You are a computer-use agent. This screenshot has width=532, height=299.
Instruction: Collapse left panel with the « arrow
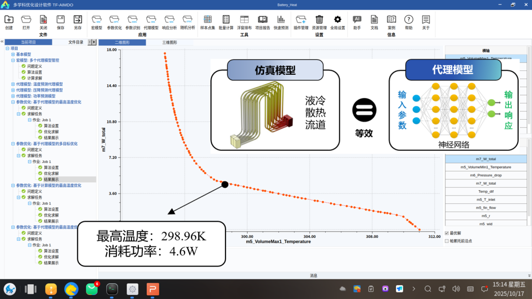pos(2,42)
